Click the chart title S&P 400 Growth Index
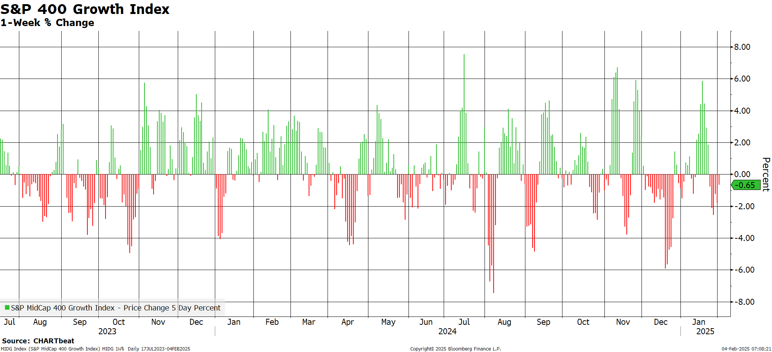The height and width of the screenshot is (352, 772). [x=85, y=9]
